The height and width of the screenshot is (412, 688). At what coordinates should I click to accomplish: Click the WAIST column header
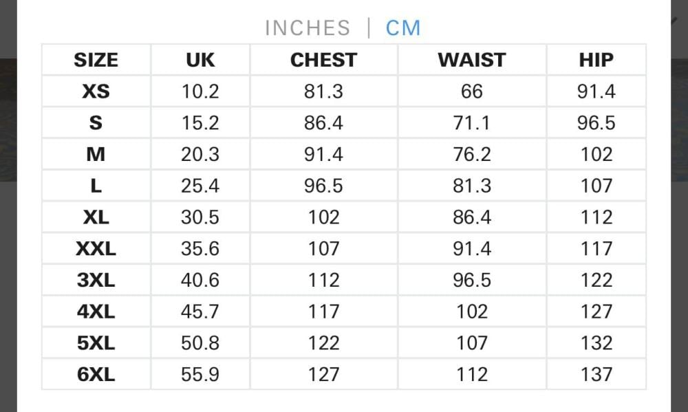tap(472, 60)
